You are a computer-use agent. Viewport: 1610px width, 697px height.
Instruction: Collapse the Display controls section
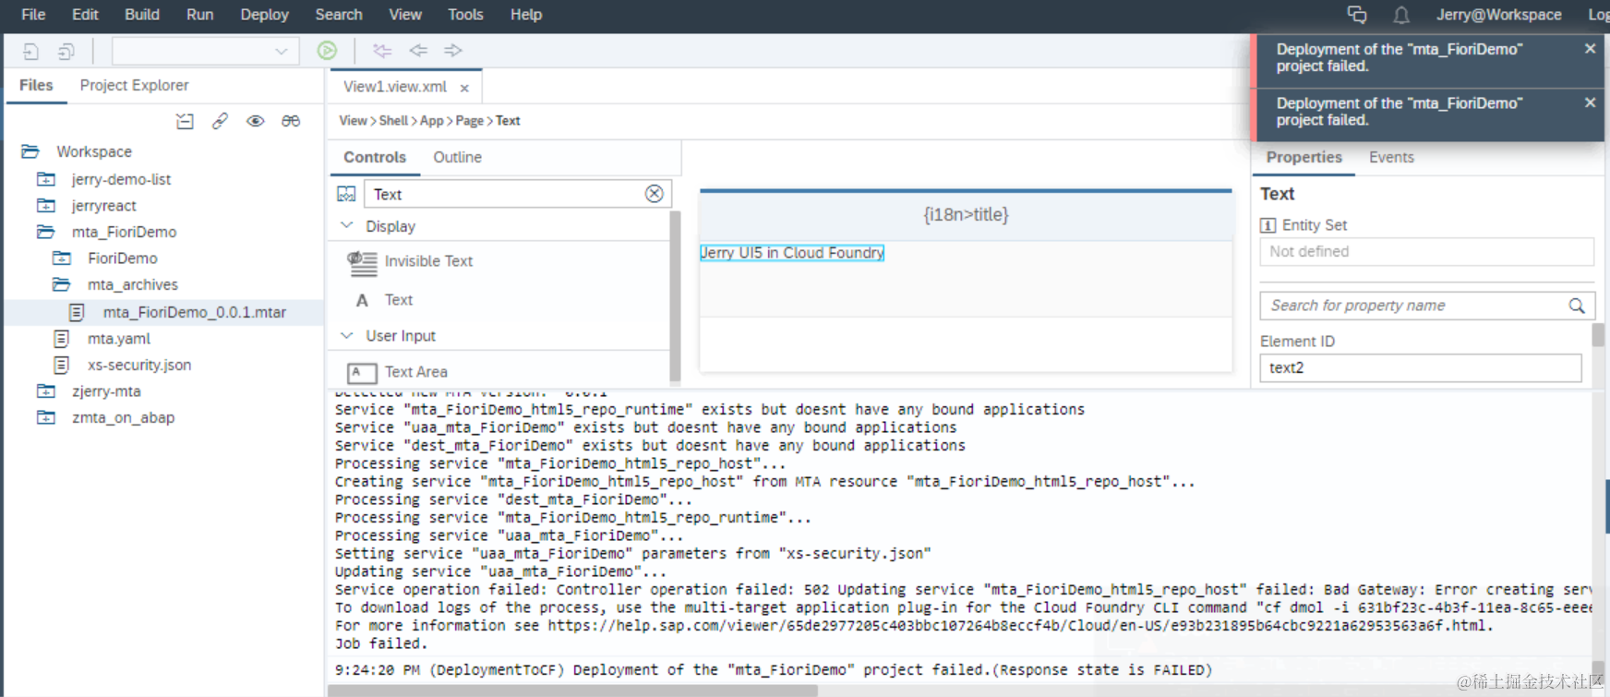click(347, 226)
